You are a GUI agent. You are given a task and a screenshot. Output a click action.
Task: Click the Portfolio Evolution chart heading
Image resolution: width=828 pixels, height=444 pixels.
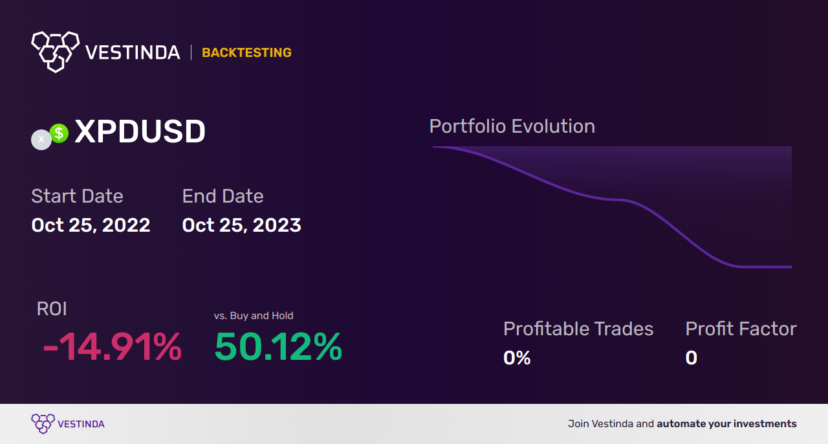point(512,126)
